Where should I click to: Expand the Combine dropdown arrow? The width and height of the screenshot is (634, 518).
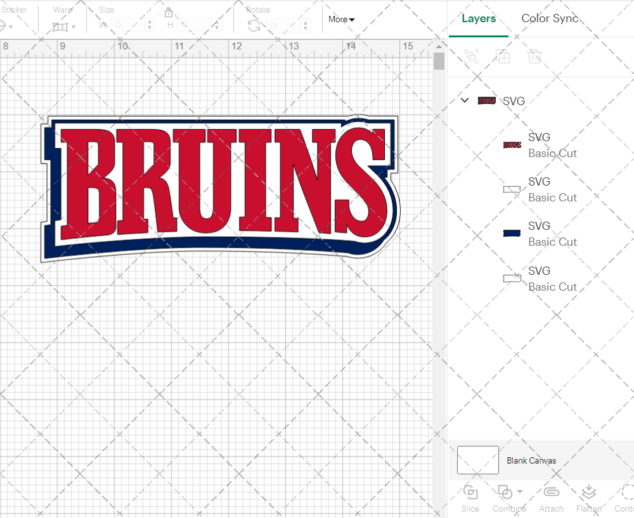click(x=520, y=492)
